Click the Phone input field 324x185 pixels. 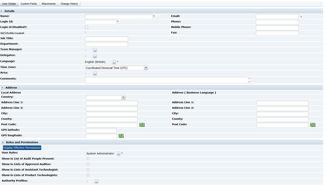point(277,22)
